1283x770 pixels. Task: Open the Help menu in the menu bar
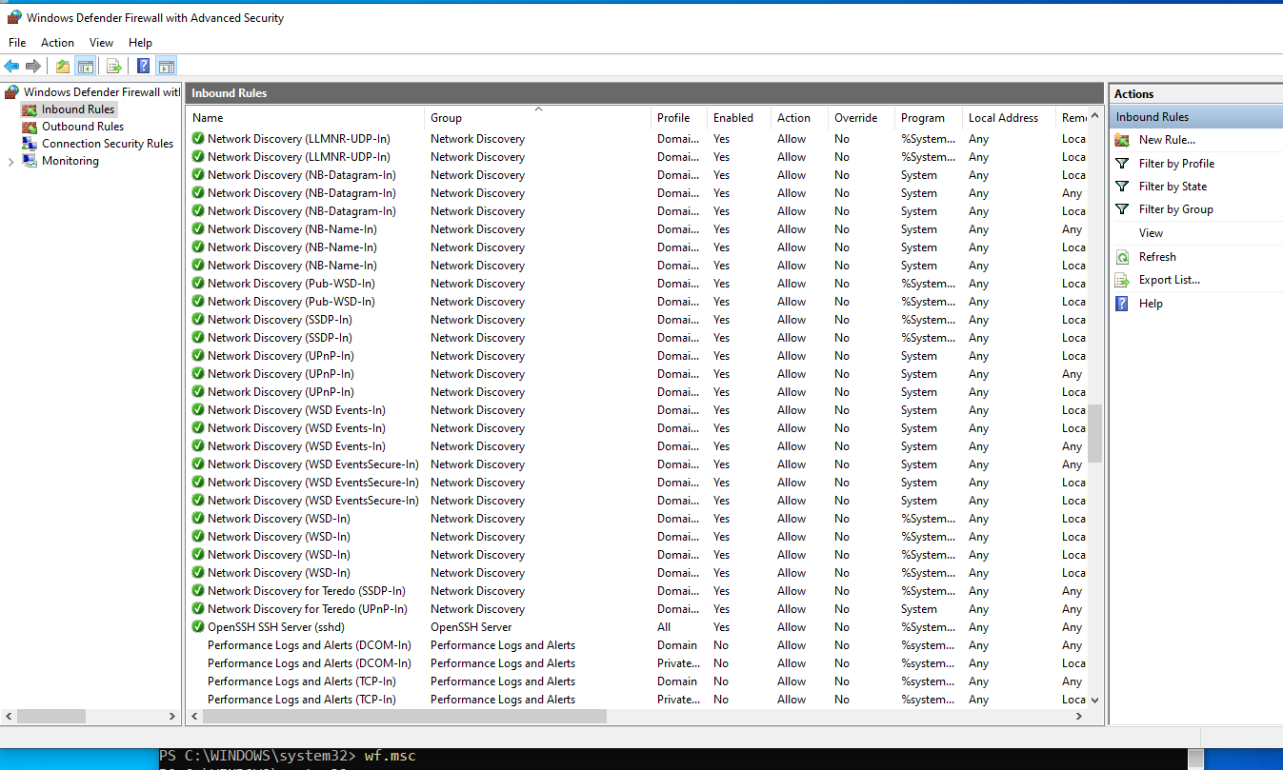tap(140, 43)
